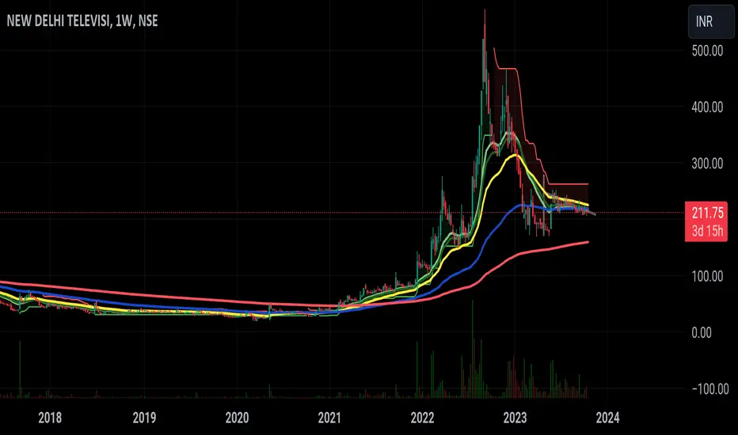Screen dimensions: 738x435
Task: Click the NEW DELHI TELEVISI, 1W, NSE title
Action: [x=82, y=21]
